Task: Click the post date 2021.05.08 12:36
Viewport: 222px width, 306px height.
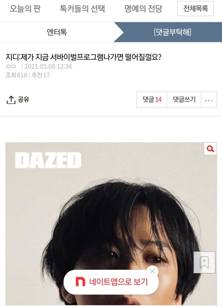Action: pyautogui.click(x=48, y=67)
